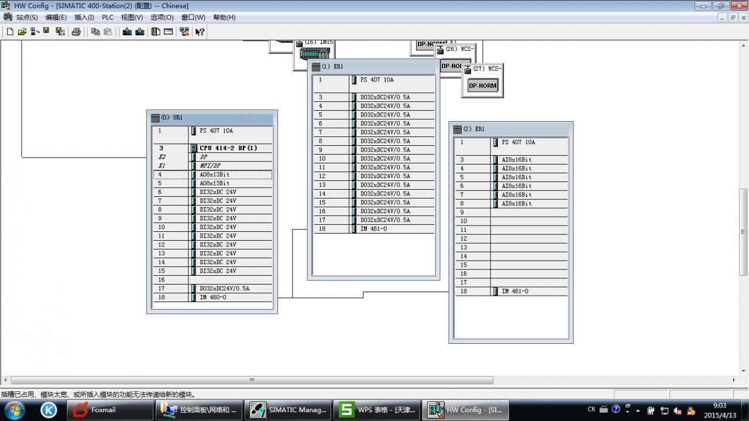
Task: Click the horizontal scrollbar right arrow
Action: (734, 380)
